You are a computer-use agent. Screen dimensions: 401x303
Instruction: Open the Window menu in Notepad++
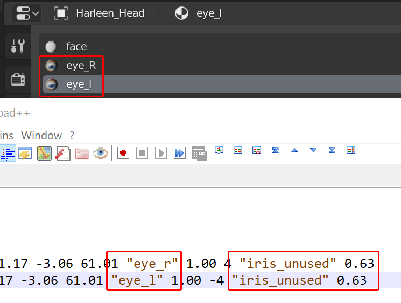point(41,135)
